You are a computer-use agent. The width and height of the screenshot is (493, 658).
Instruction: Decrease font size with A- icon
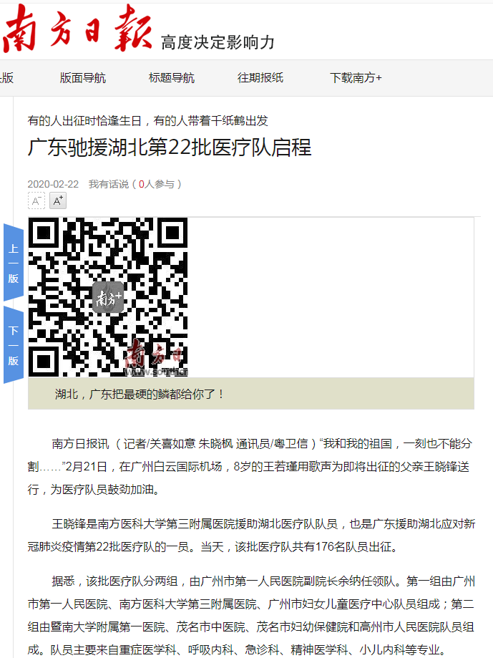click(x=36, y=200)
